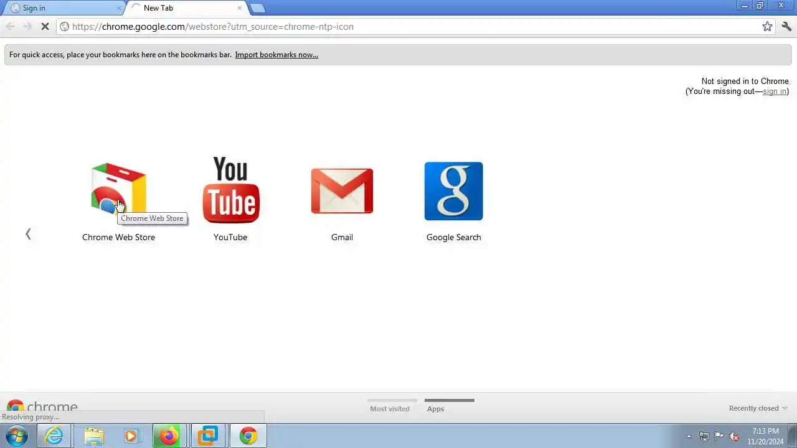This screenshot has height=448, width=797.
Task: Launch the YouTube app icon
Action: coord(230,190)
